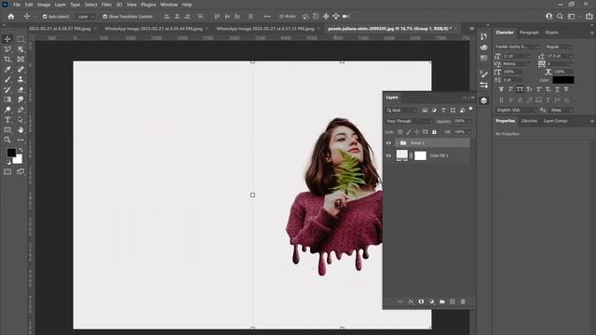Select the Zoom tool in toolbox

point(7,140)
